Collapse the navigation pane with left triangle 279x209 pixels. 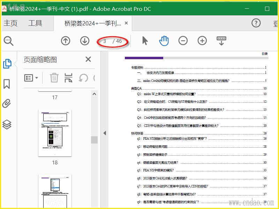coord(105,133)
